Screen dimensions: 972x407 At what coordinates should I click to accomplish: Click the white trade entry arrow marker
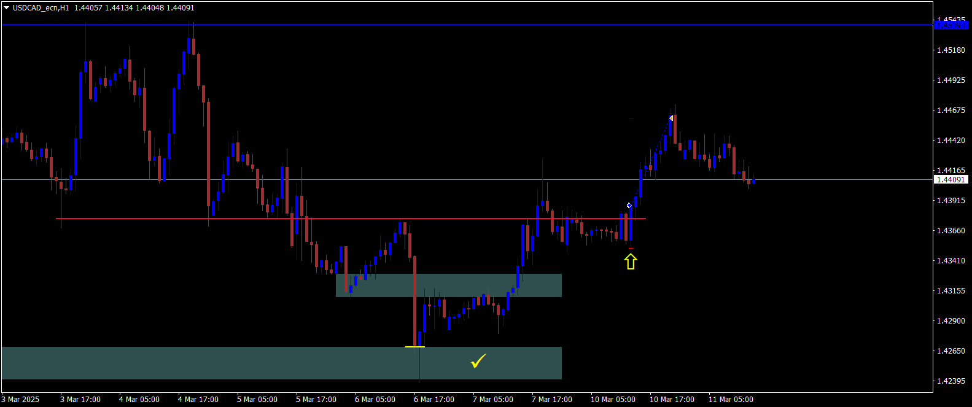629,206
